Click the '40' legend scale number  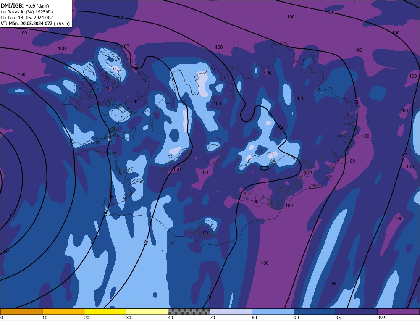[171, 318]
